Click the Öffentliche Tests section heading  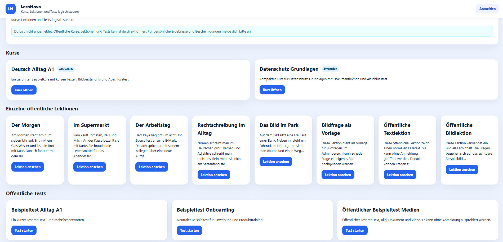point(26,193)
